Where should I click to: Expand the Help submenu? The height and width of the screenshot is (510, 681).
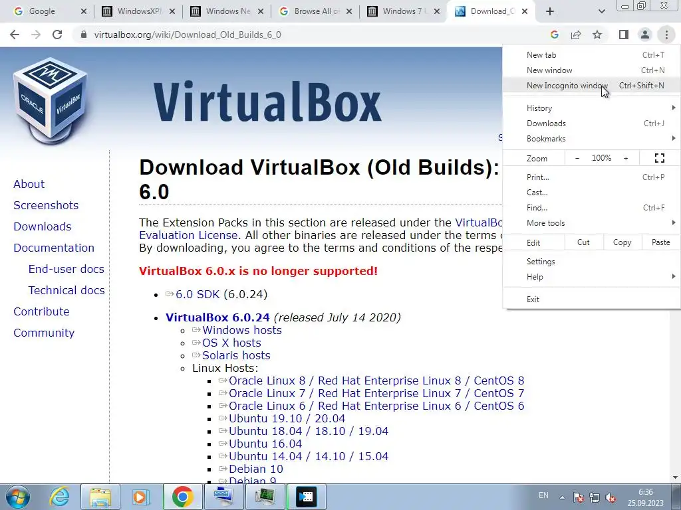point(591,277)
